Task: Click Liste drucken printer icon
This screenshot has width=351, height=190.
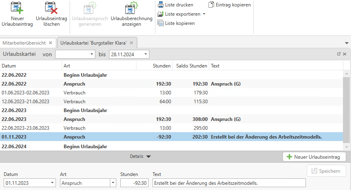Action: (161, 5)
